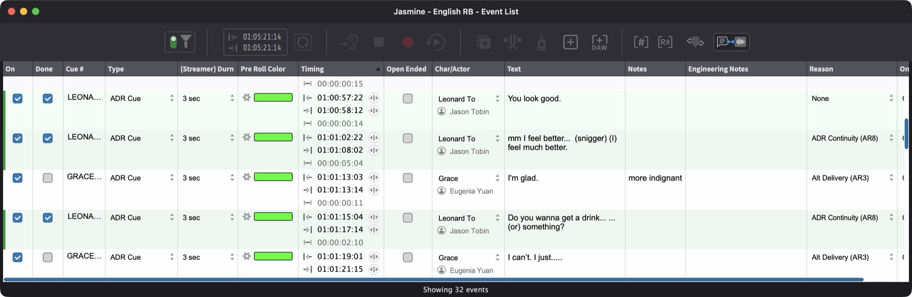Screen dimensions: 912x297
Task: Click actor icon next to Eugenia Yuan in "I'm glad." row
Action: coord(441,191)
